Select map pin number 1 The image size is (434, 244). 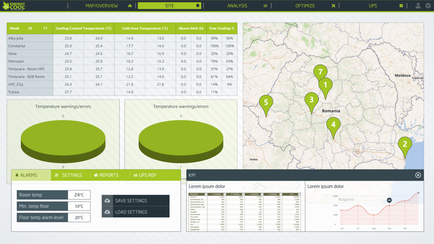pos(325,85)
